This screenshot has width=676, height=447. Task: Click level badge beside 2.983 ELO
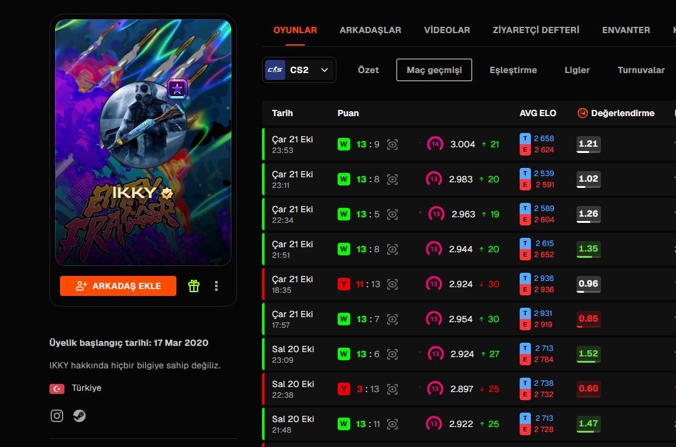(x=434, y=179)
